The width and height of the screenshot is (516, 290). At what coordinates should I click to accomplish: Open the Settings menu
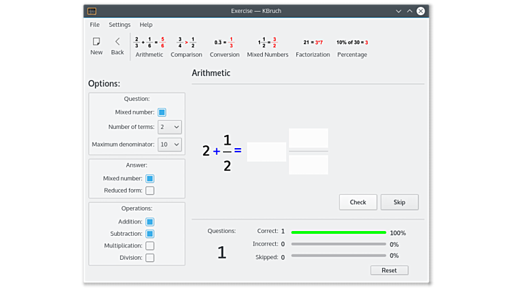pyautogui.click(x=119, y=25)
